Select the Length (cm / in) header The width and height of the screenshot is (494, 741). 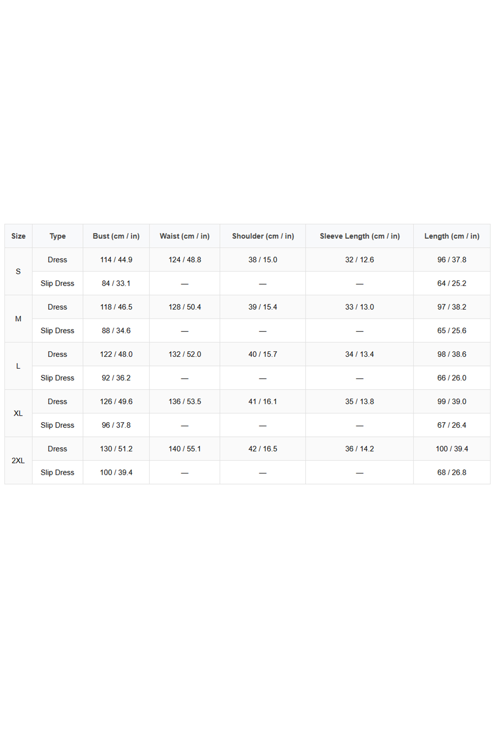click(x=452, y=236)
